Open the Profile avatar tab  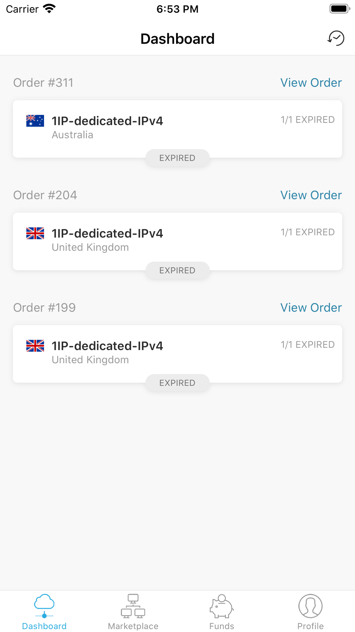(x=310, y=606)
